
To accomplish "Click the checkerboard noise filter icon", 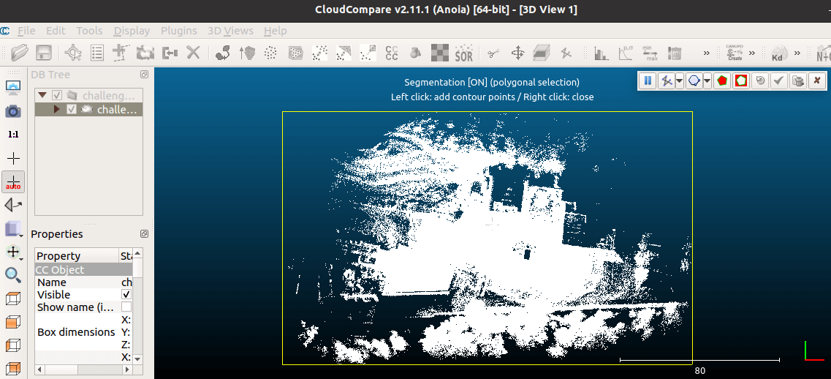I will pos(439,53).
